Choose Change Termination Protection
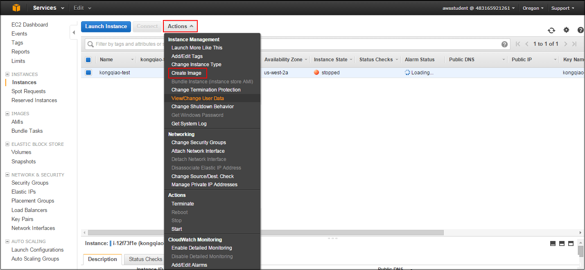 click(206, 90)
